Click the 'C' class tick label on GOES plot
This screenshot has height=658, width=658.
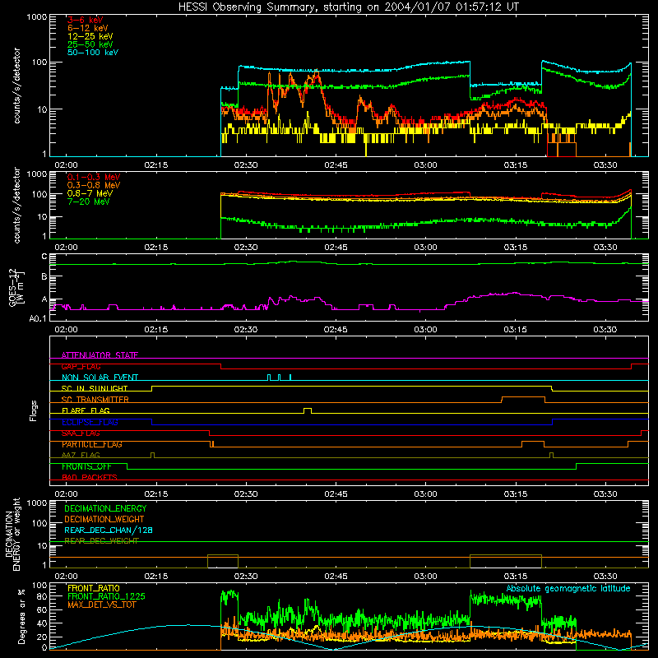point(44,257)
